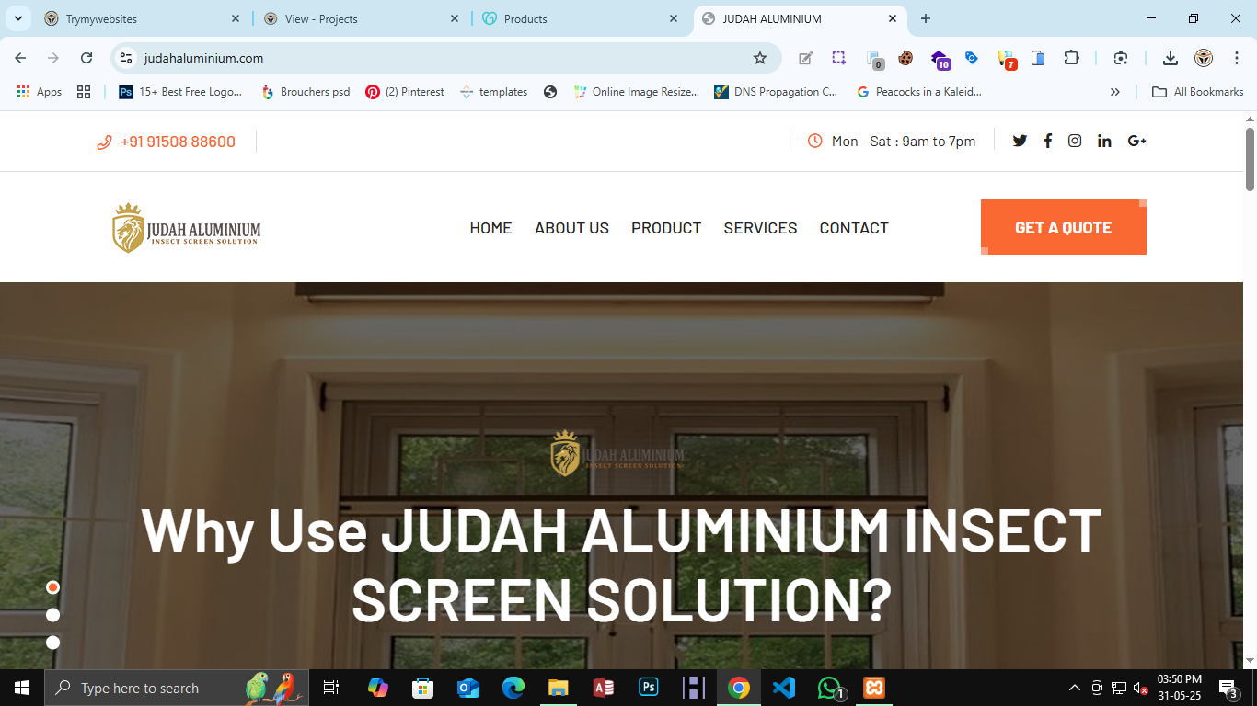The height and width of the screenshot is (706, 1257).
Task: Click the LinkedIn icon
Action: tap(1104, 141)
